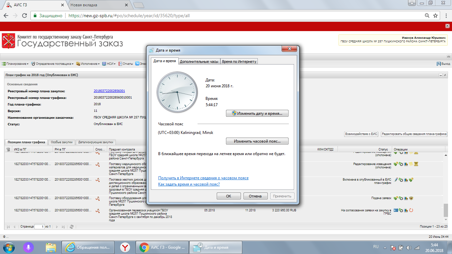
Task: Click the method icon in the 'Поставка жестких дисков' row
Action: click(98, 180)
